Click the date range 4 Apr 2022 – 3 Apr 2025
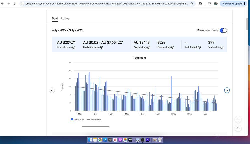The height and width of the screenshot is (144, 250). [68, 30]
